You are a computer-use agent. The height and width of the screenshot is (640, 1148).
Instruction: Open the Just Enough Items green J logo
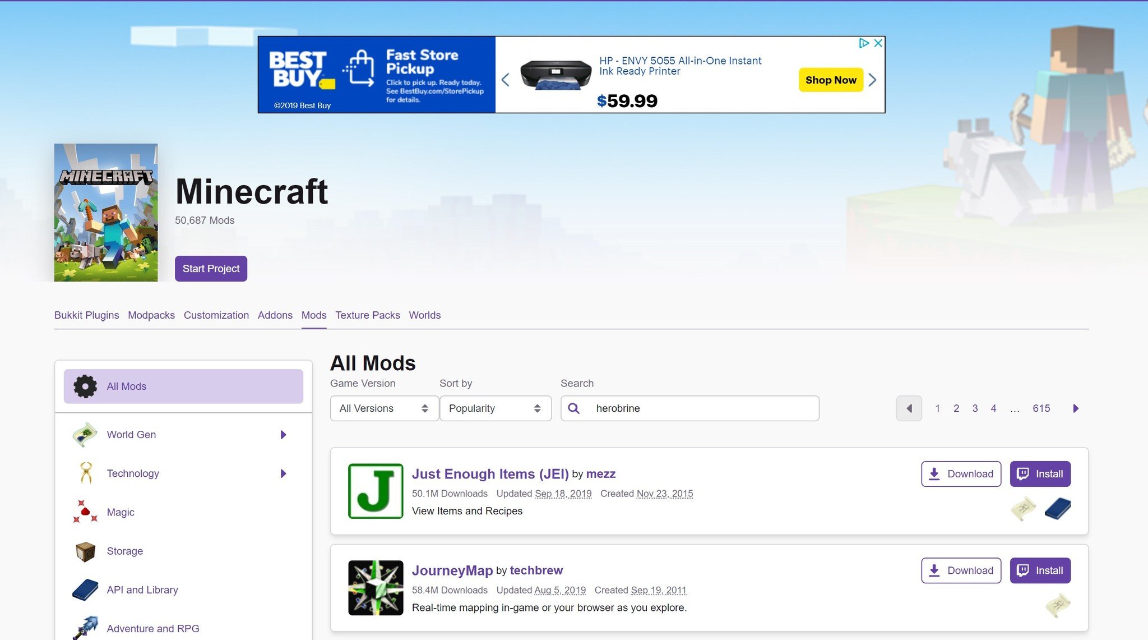(x=376, y=491)
